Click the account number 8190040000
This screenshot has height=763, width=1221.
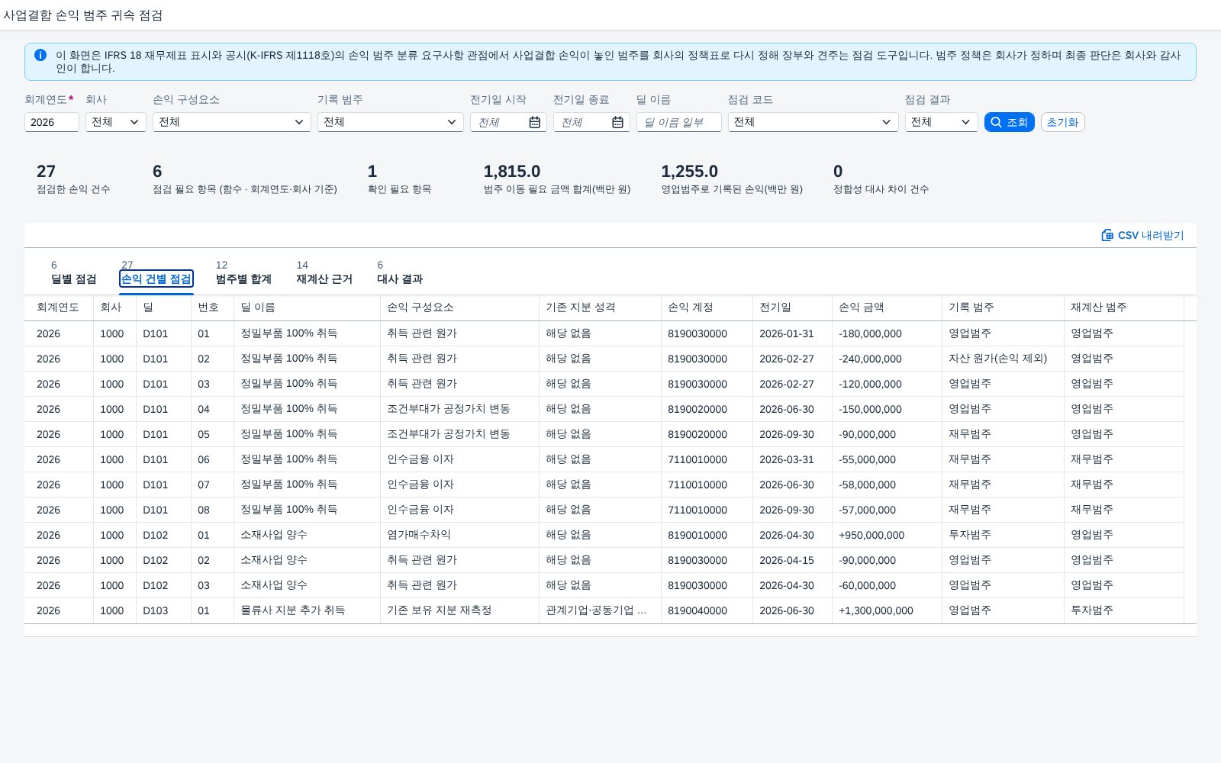tap(697, 610)
